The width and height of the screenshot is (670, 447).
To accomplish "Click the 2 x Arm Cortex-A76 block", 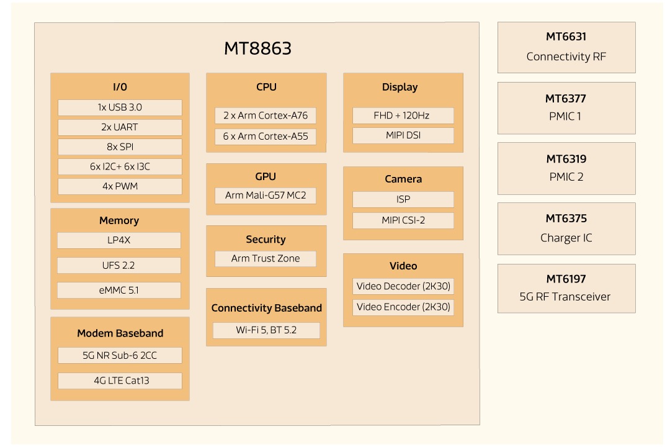I will pos(266,115).
